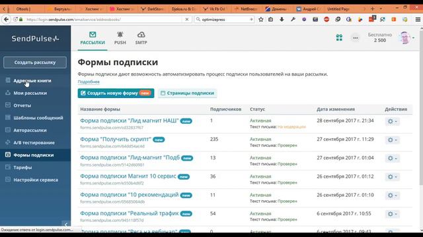Stop page loading with X button
Image resolution: width=423 pixels, height=237 pixels.
click(x=186, y=19)
